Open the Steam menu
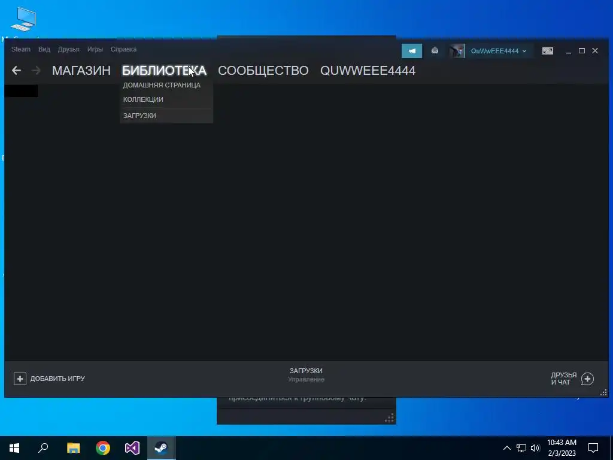The image size is (613, 460). pos(21,49)
